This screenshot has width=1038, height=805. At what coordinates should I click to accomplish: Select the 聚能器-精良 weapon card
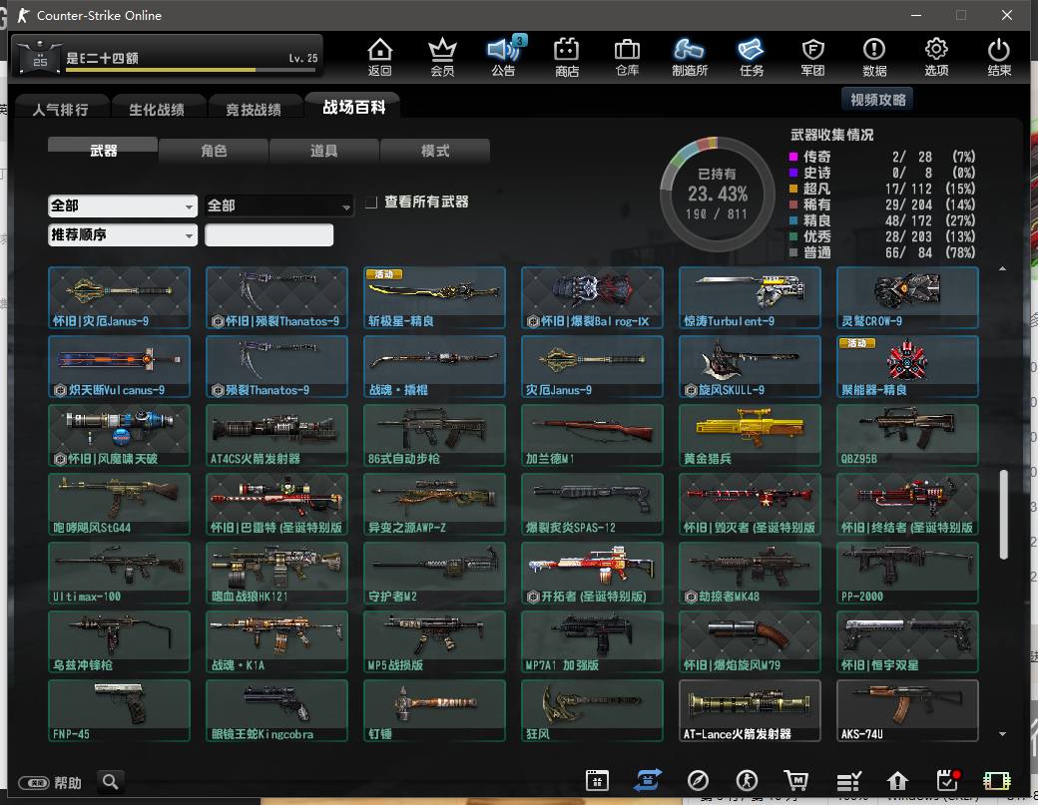coord(907,366)
